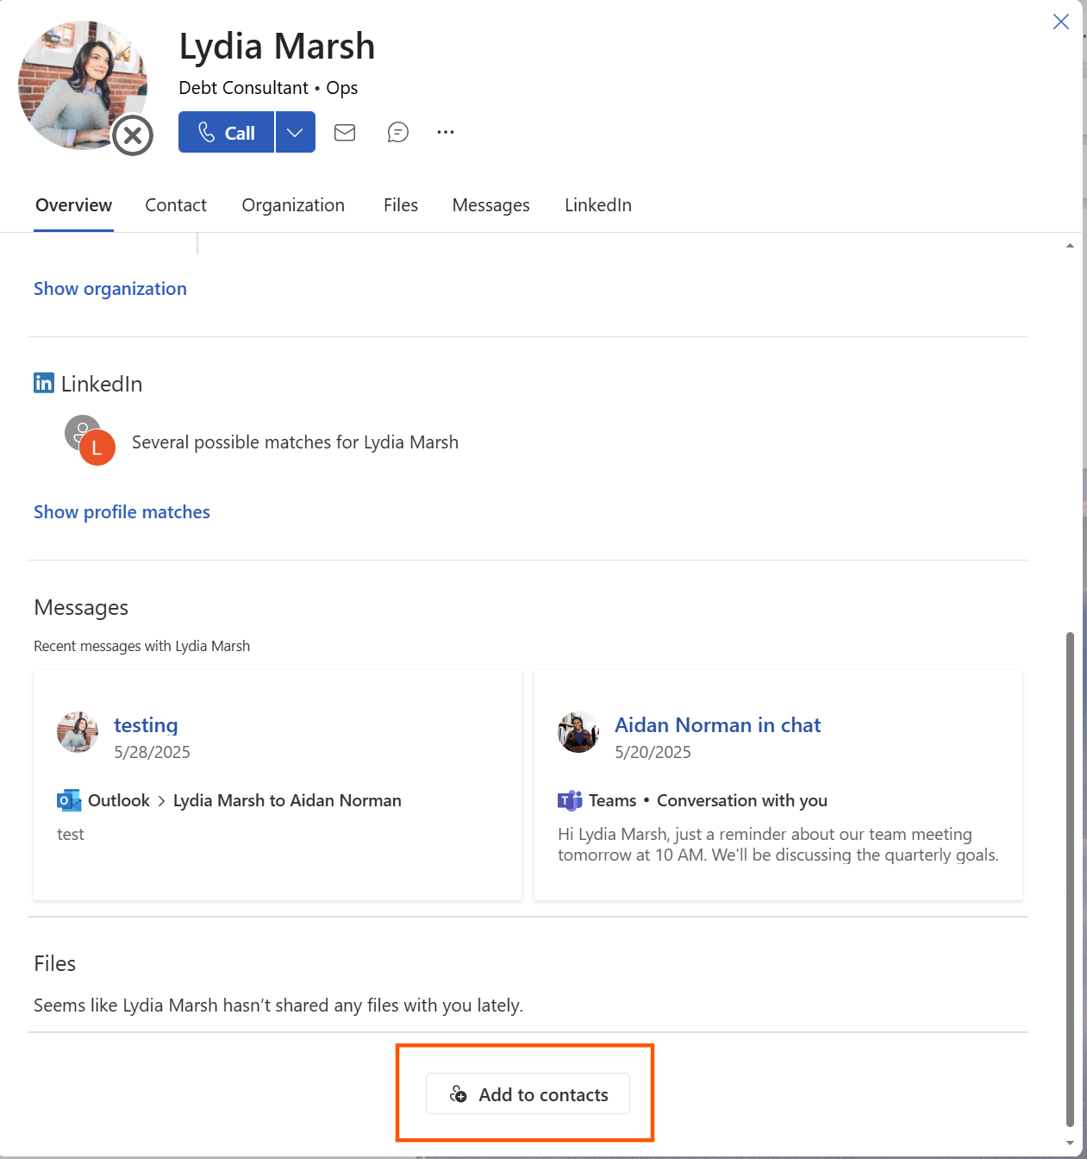
Task: Open the Messages tab
Action: [490, 205]
